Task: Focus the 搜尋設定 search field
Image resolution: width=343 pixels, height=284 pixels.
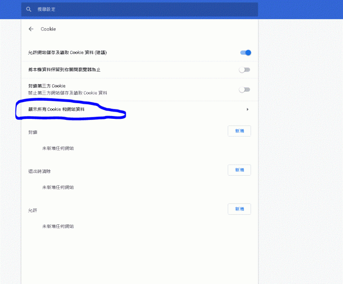Action: point(140,10)
